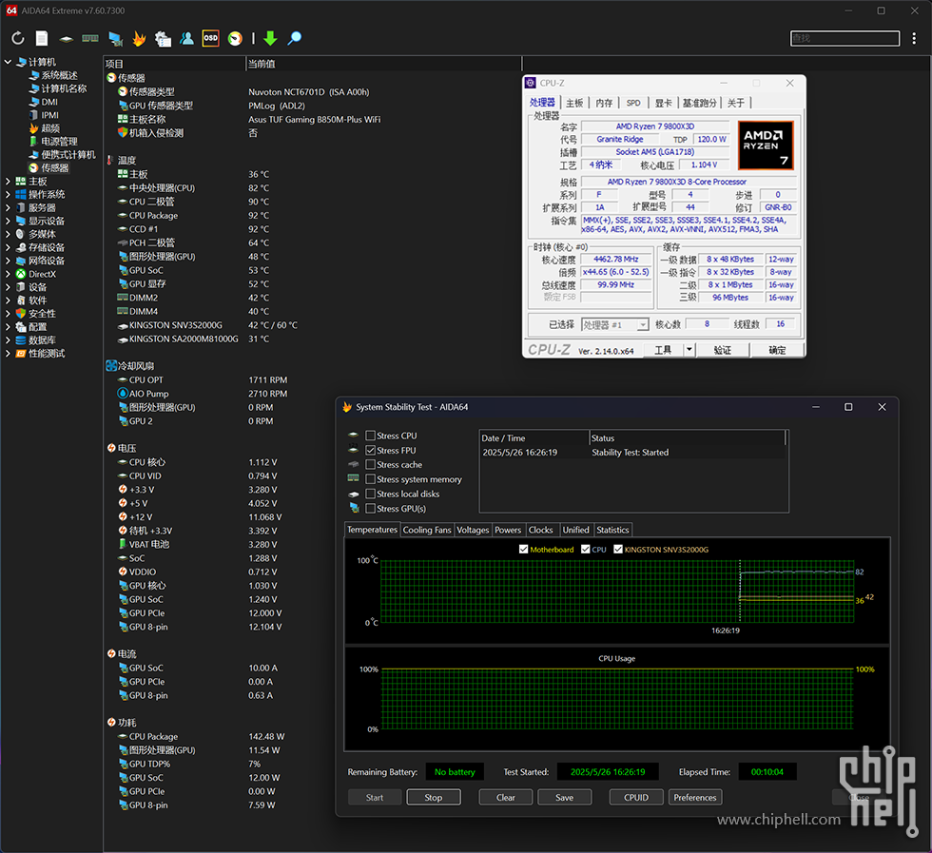Click the refresh icon in AIDA64 toolbar
This screenshot has height=853, width=932.
pyautogui.click(x=18, y=39)
